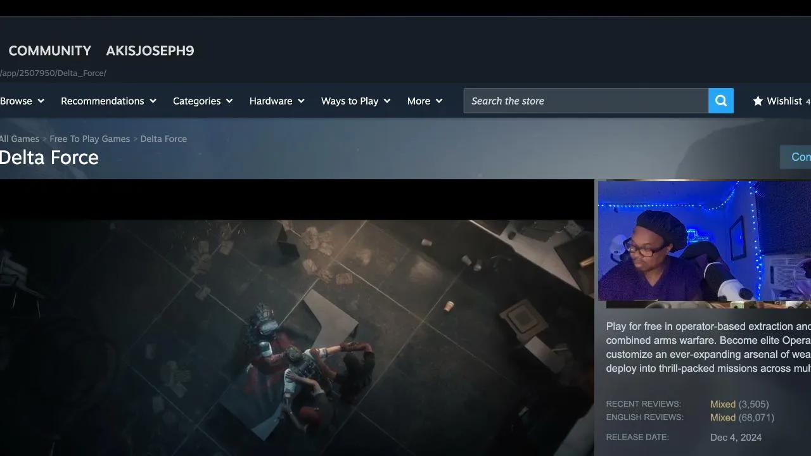
Task: Click the release date Dec 4, 2024
Action: 736,437
